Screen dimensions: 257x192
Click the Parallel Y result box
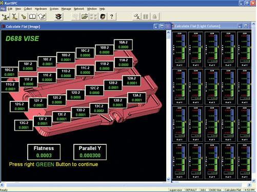[x=90, y=152]
